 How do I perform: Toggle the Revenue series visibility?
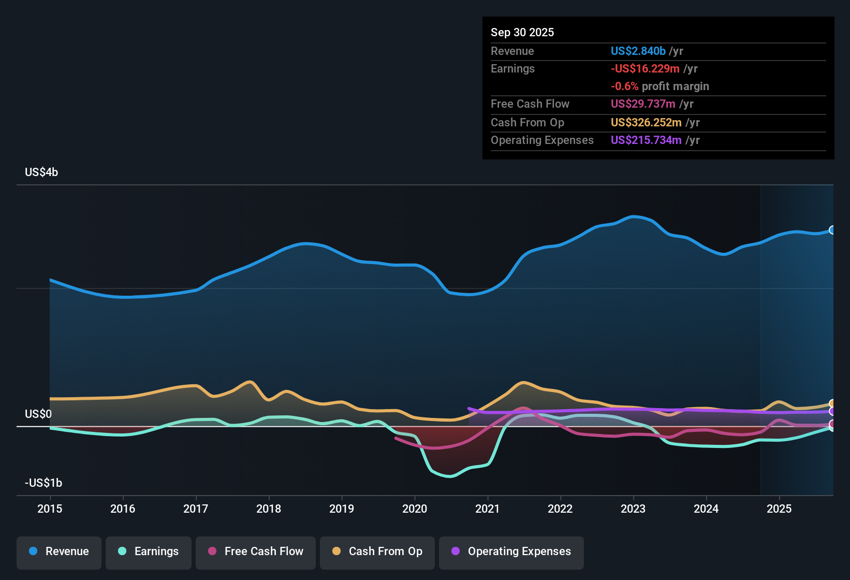tap(58, 552)
